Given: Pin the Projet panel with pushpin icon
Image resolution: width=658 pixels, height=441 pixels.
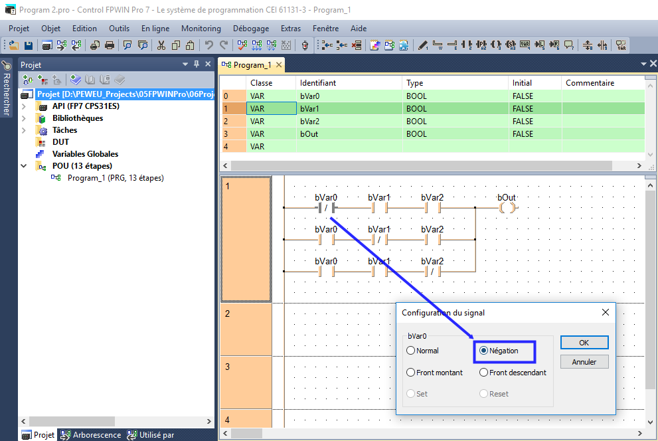Looking at the screenshot, I should [197, 64].
